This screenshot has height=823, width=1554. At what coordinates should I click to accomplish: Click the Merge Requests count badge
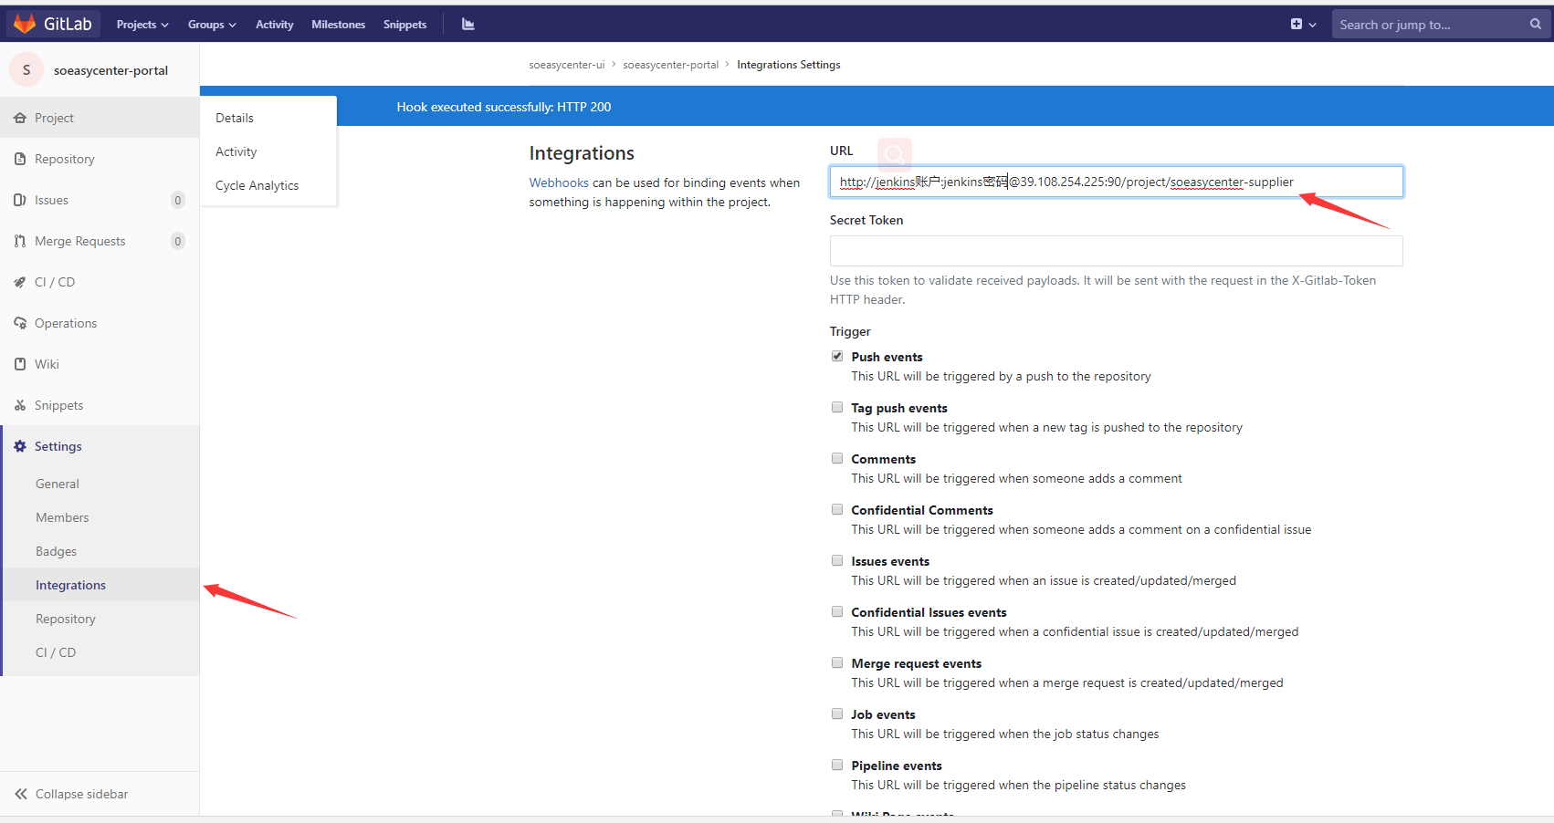[178, 241]
